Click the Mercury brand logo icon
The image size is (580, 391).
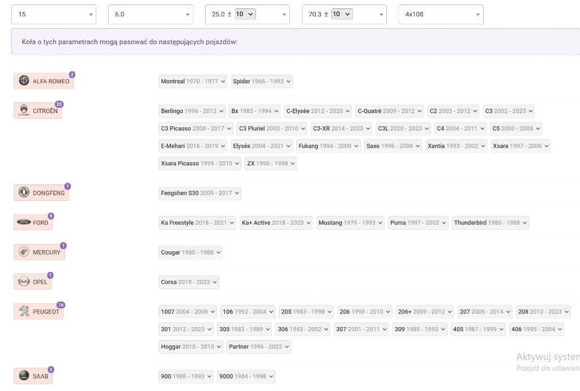point(24,252)
